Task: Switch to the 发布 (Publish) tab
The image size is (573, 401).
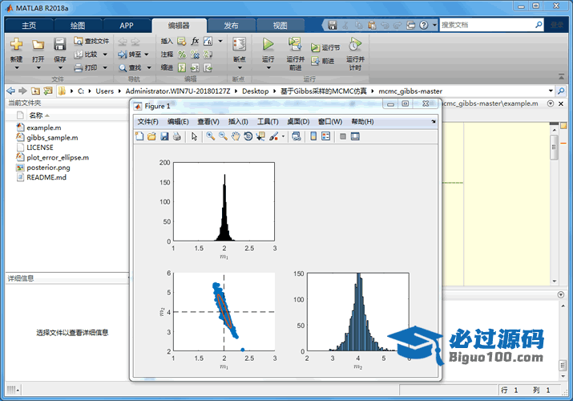Action: tap(231, 26)
